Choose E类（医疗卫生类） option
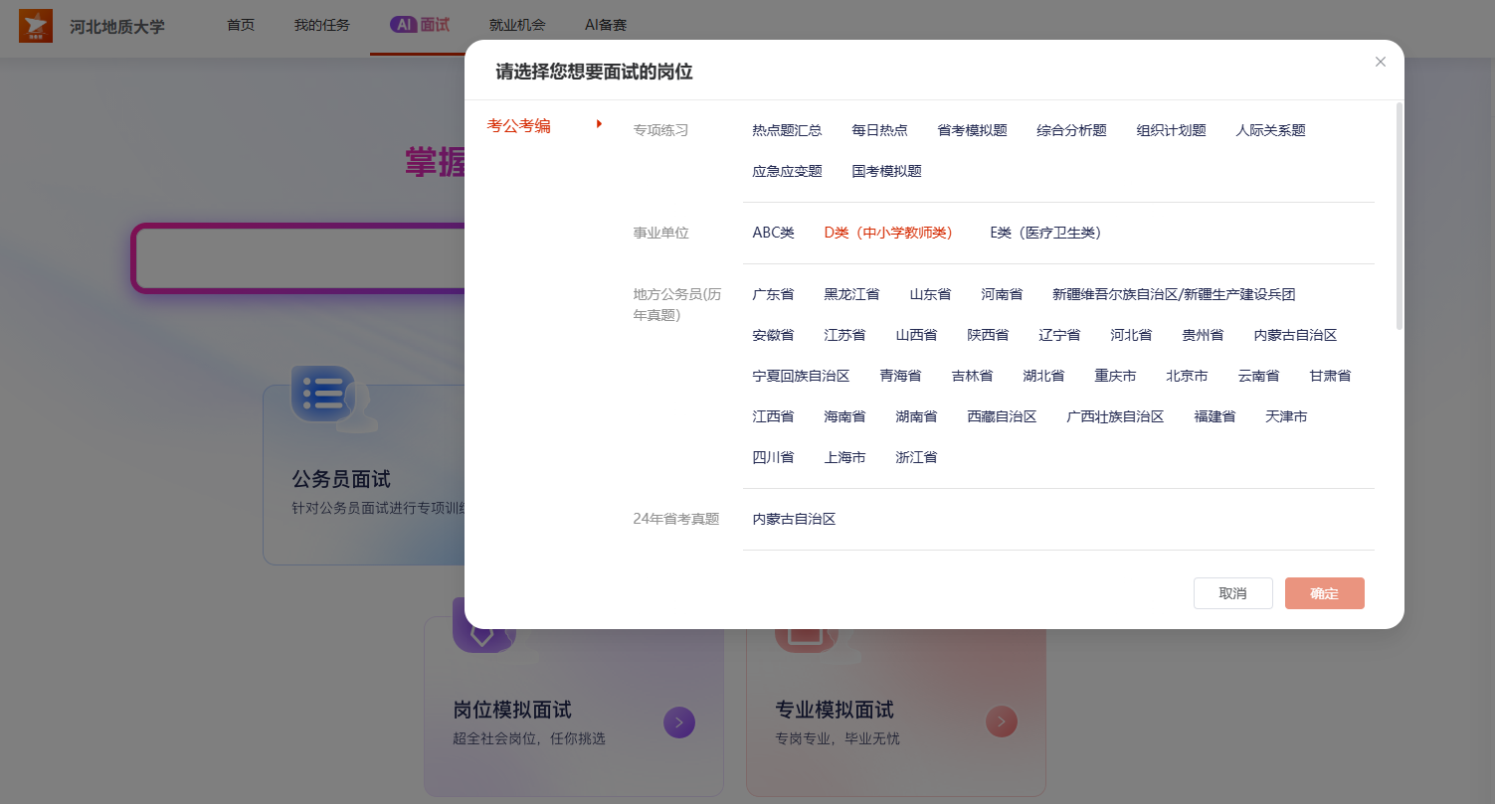 click(x=1044, y=233)
